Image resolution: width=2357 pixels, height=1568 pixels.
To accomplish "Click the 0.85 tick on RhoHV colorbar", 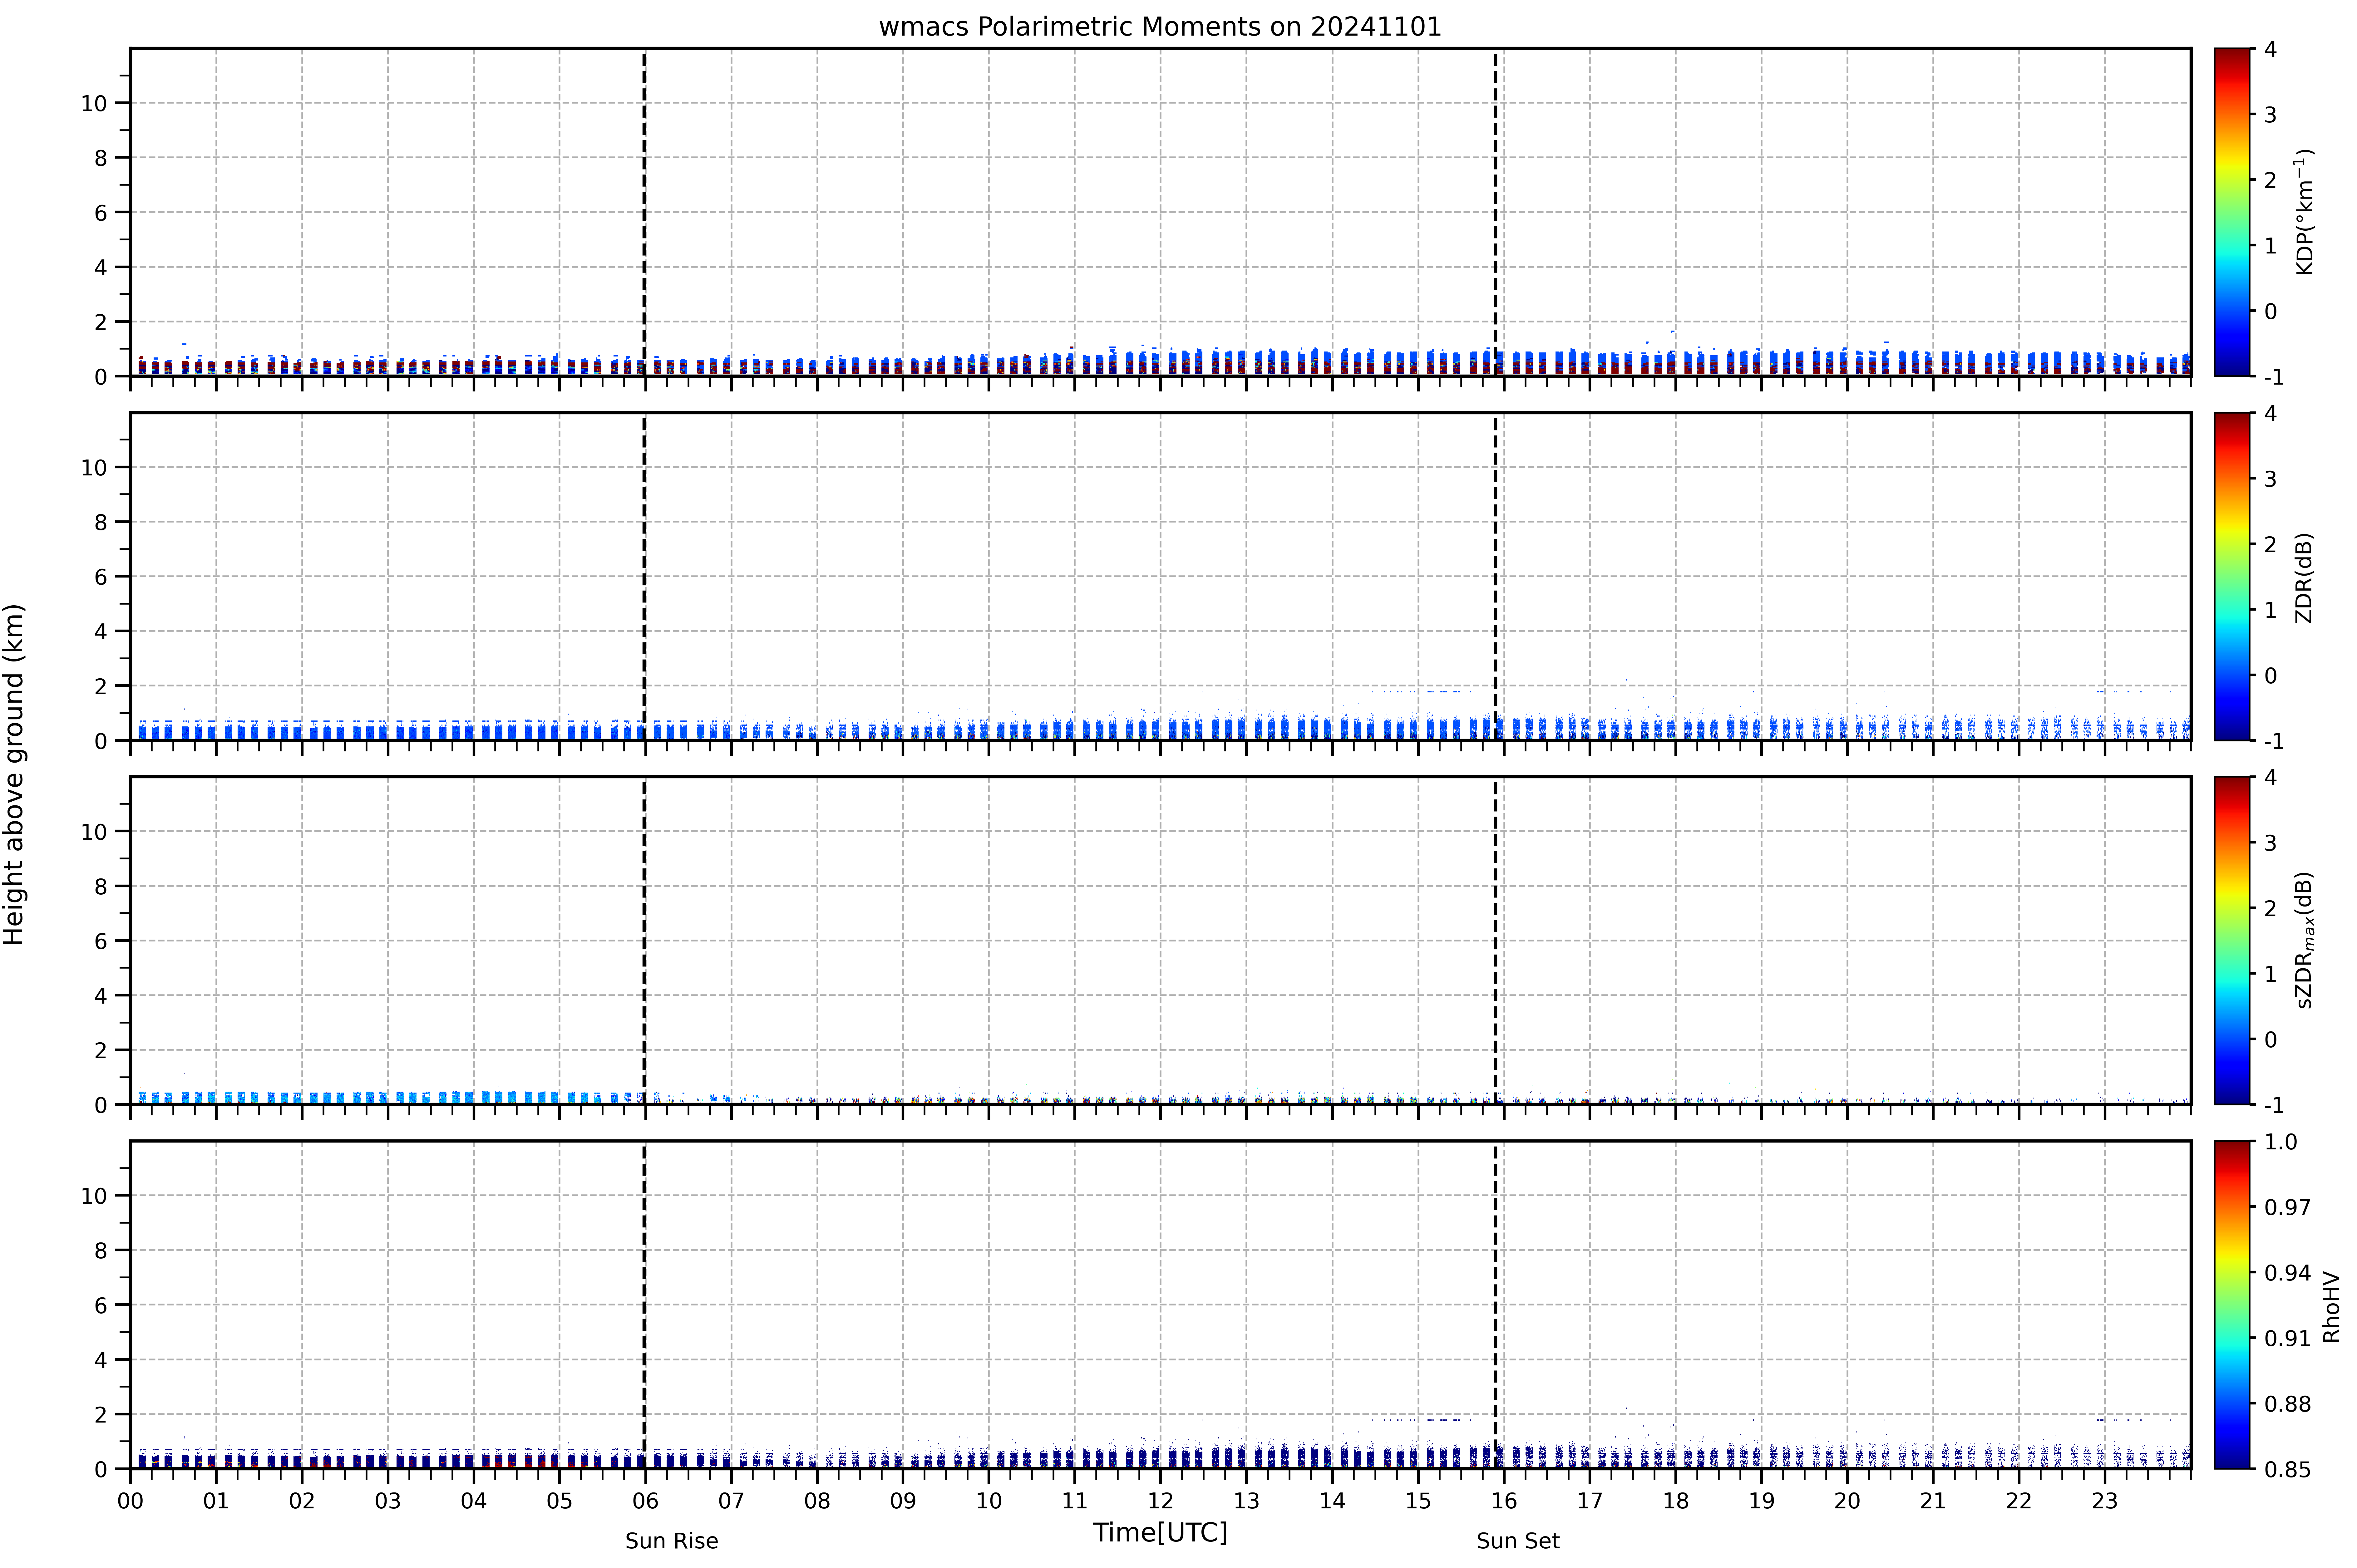I will point(2287,1469).
